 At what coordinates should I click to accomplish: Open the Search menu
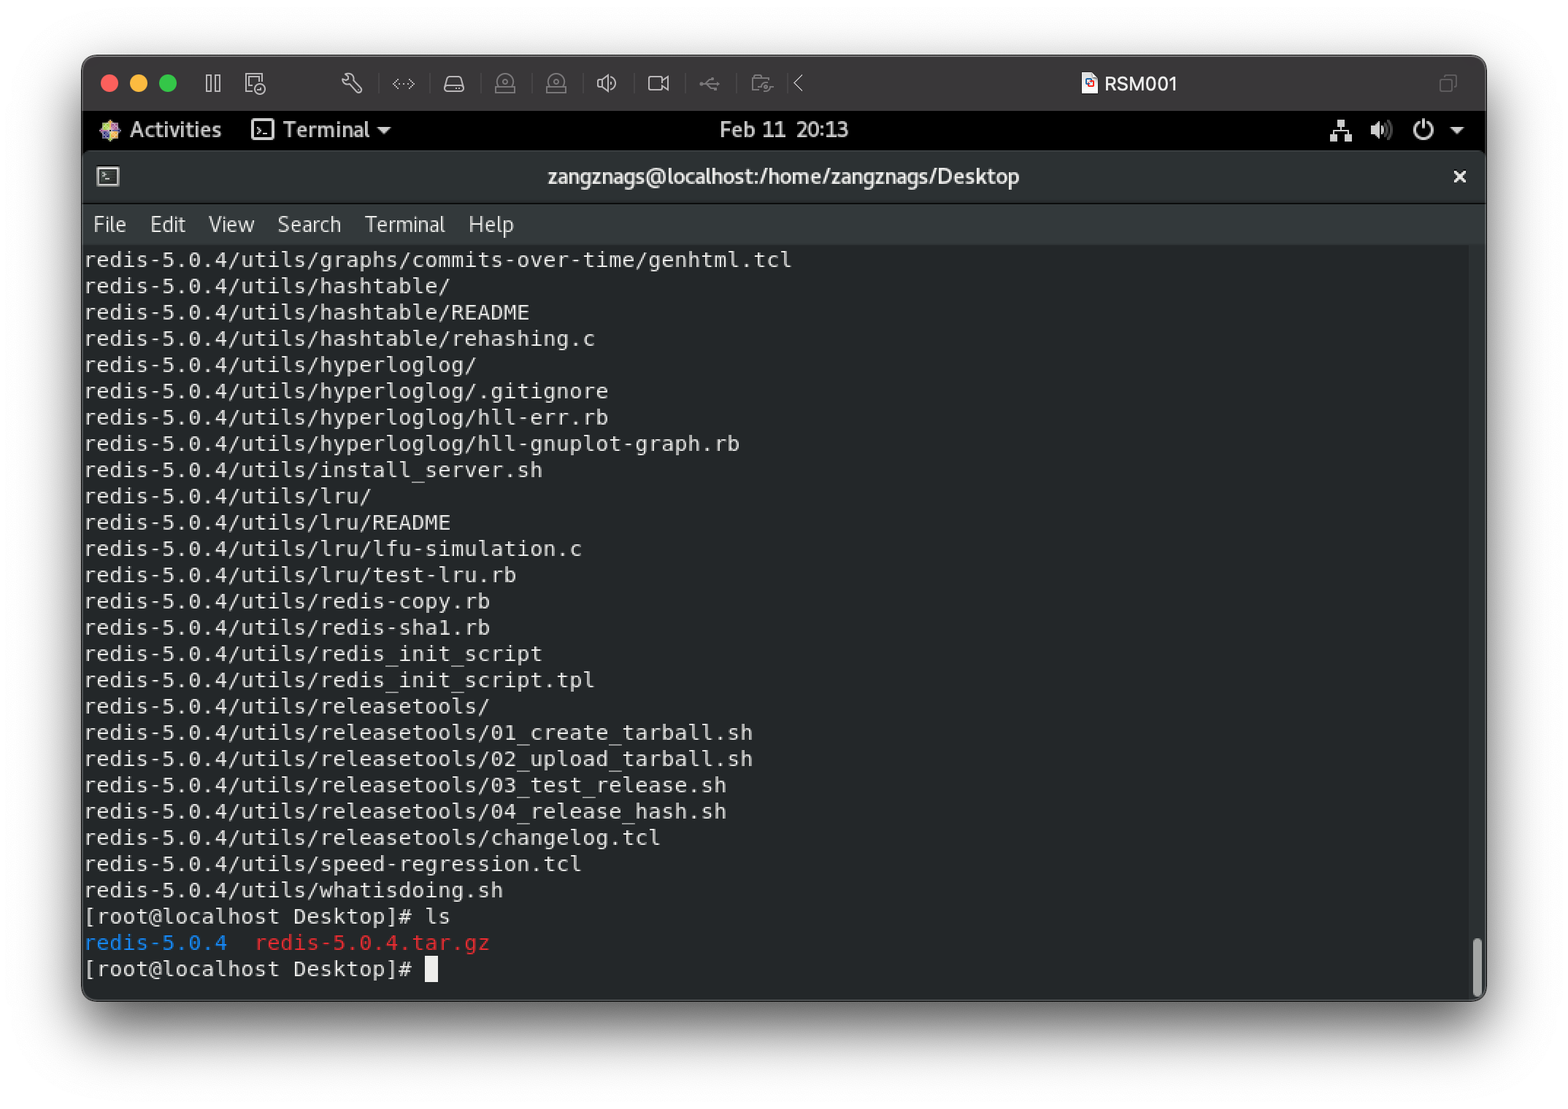309,225
